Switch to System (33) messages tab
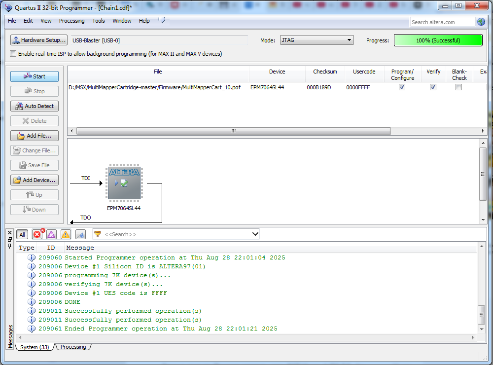The width and height of the screenshot is (493, 365). click(35, 347)
